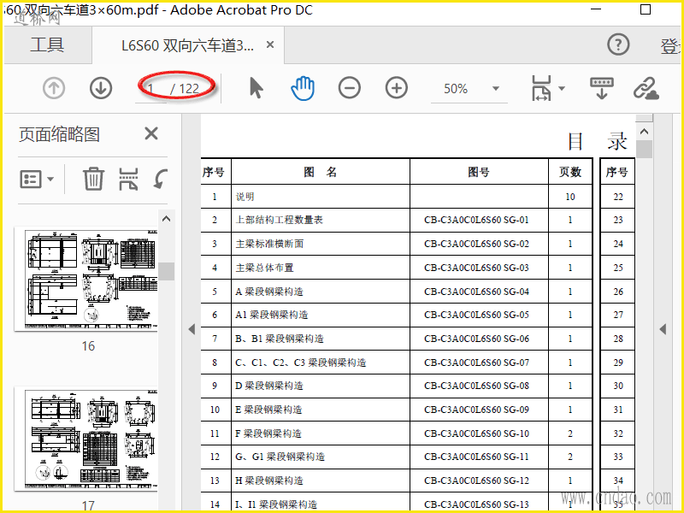684x513 pixels.
Task: Delete selected page with trash icon
Action: point(93,179)
